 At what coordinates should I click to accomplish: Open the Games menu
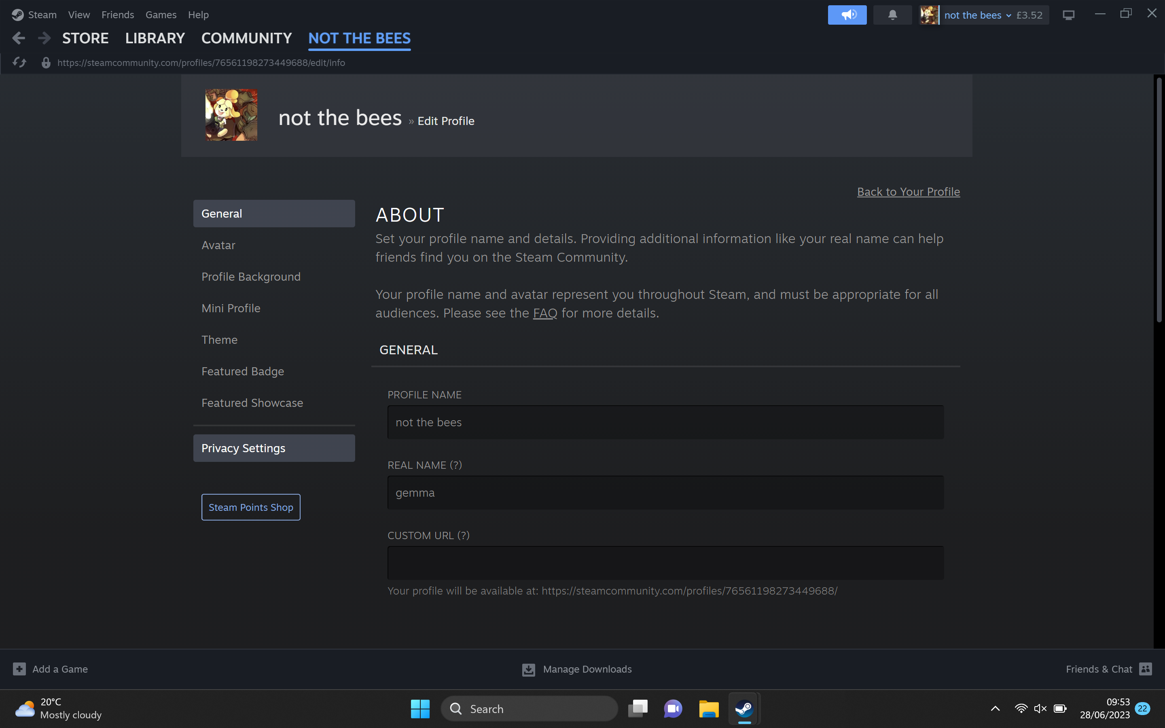[161, 15]
